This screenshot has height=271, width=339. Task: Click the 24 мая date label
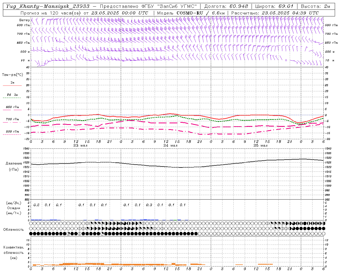point(170,146)
